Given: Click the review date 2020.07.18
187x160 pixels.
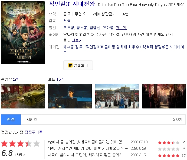Looking at the screenshot, I should tap(139, 142).
